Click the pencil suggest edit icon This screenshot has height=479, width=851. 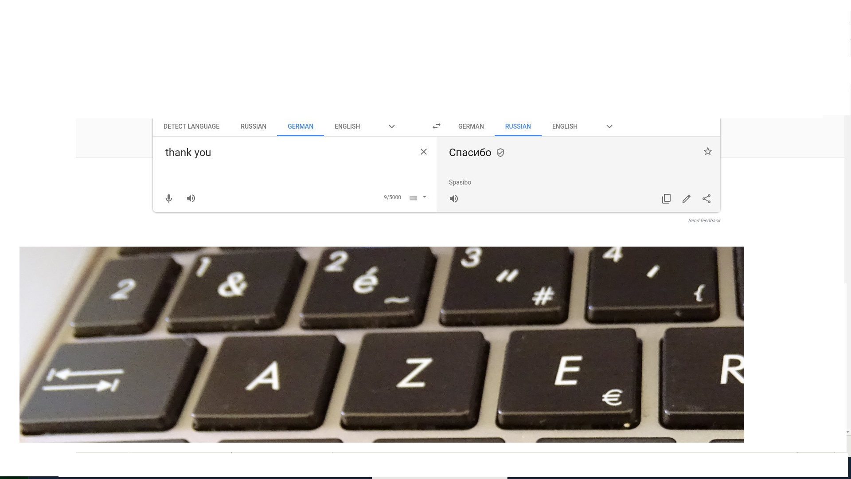687,199
